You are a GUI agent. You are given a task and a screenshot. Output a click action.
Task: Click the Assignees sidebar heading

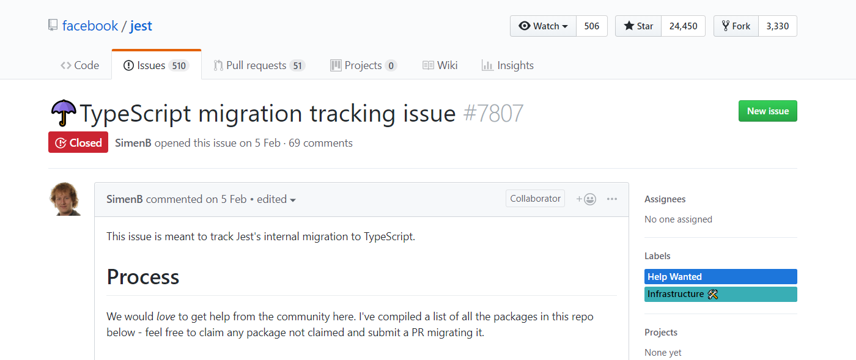click(665, 199)
